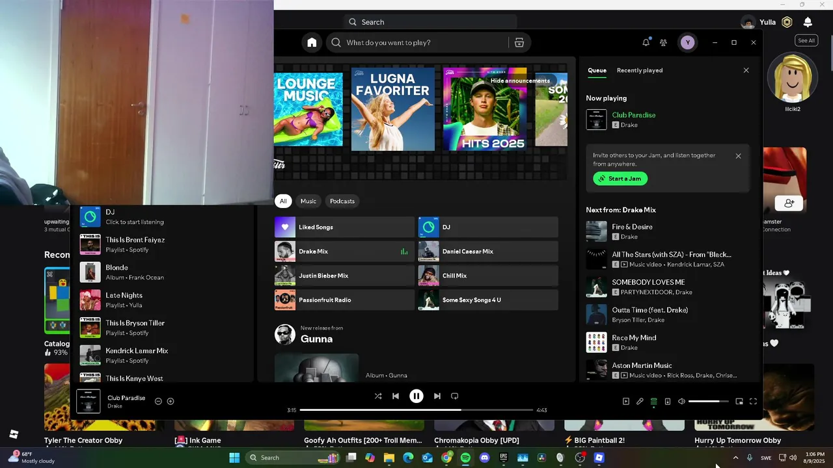Go to Spotify Home
The height and width of the screenshot is (468, 833).
(x=312, y=42)
